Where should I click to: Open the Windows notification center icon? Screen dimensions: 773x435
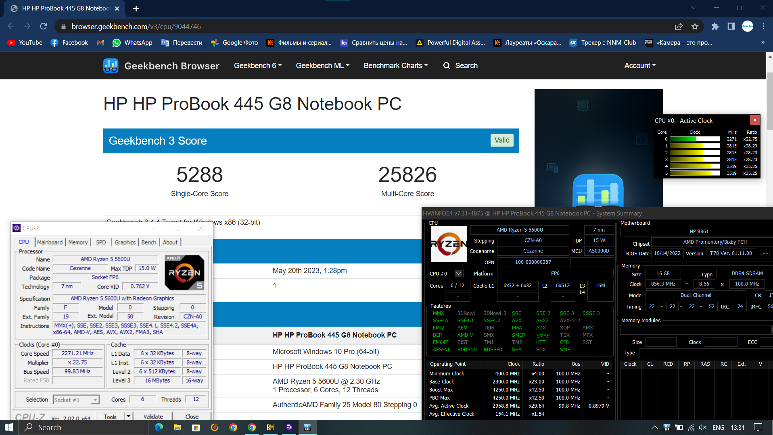[x=758, y=427]
